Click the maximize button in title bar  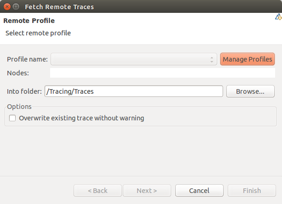click(x=16, y=7)
